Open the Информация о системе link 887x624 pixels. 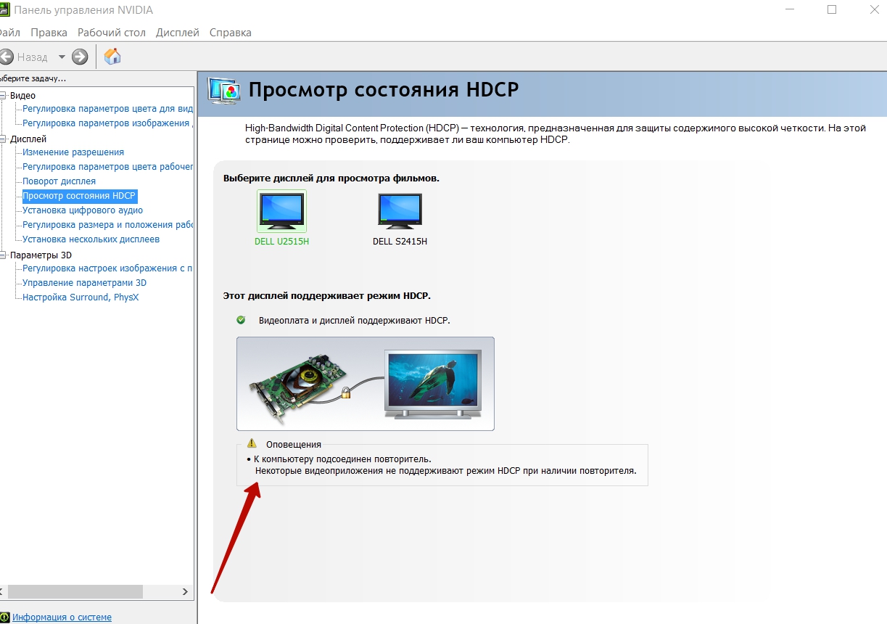(62, 617)
